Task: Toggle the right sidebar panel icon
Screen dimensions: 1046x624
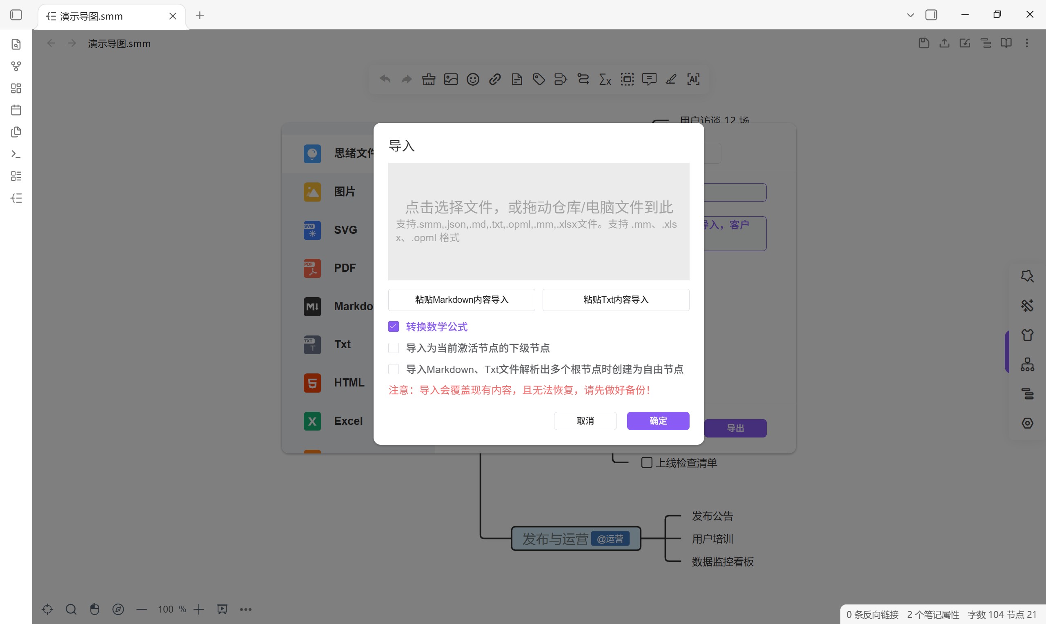Action: pos(931,15)
